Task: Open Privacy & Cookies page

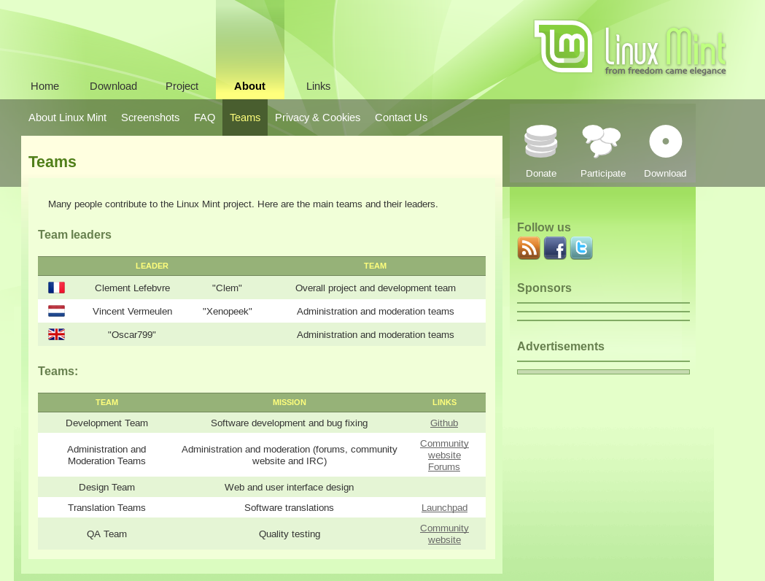Action: point(318,118)
